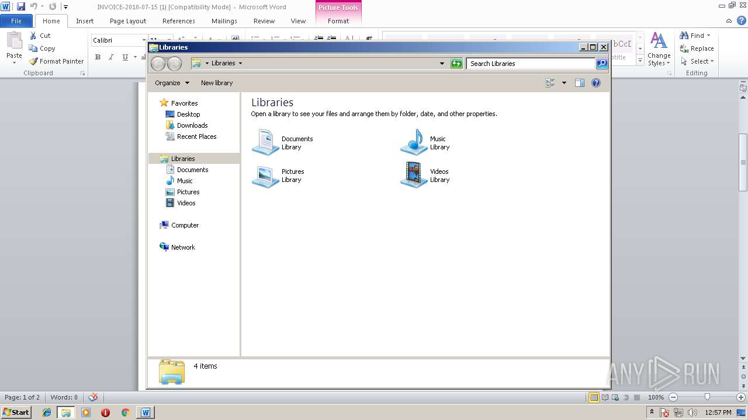Open the View ribbon tab
The width and height of the screenshot is (748, 420).
click(x=298, y=21)
